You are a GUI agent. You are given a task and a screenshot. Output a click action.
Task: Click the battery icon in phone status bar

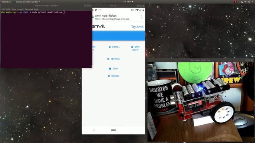coord(143,10)
